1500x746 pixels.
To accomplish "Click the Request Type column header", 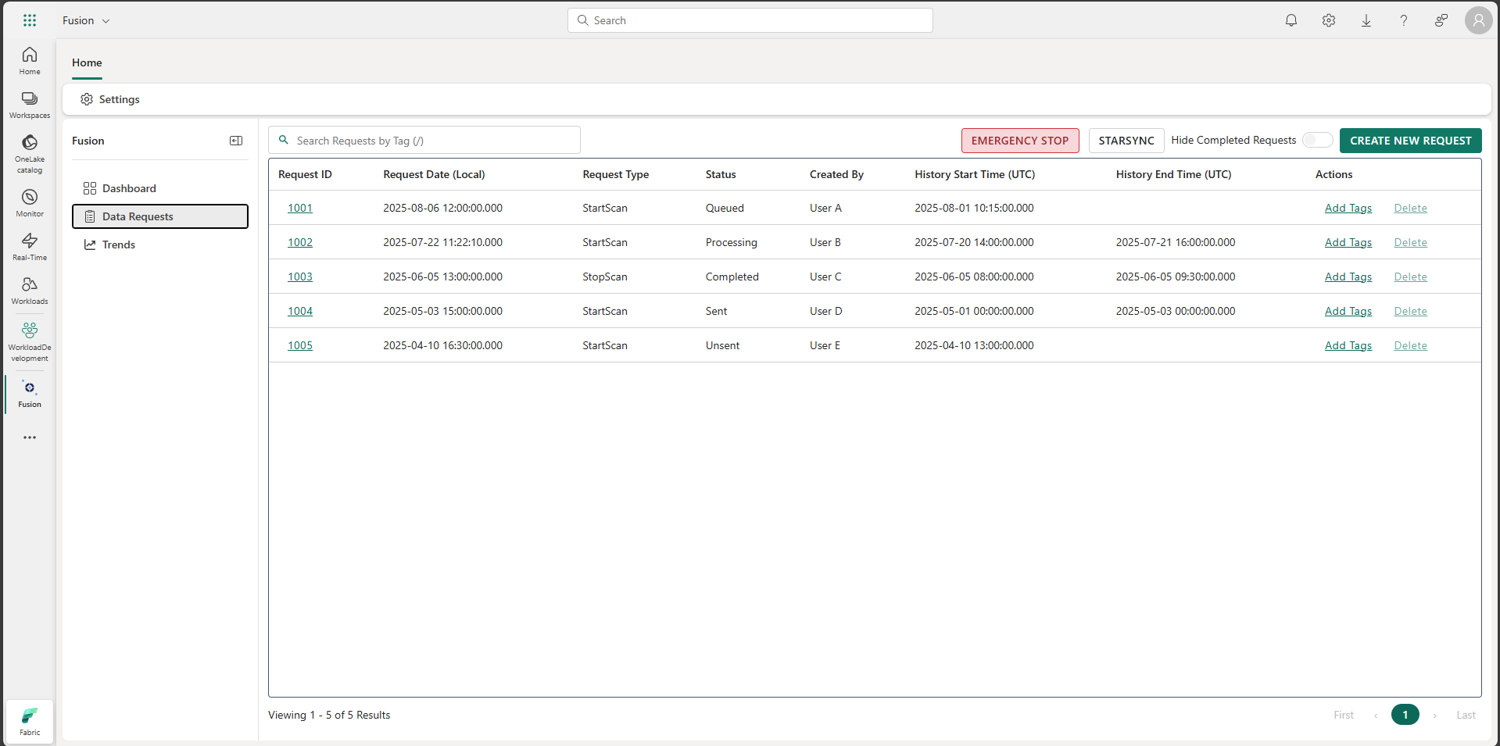I will click(x=615, y=174).
